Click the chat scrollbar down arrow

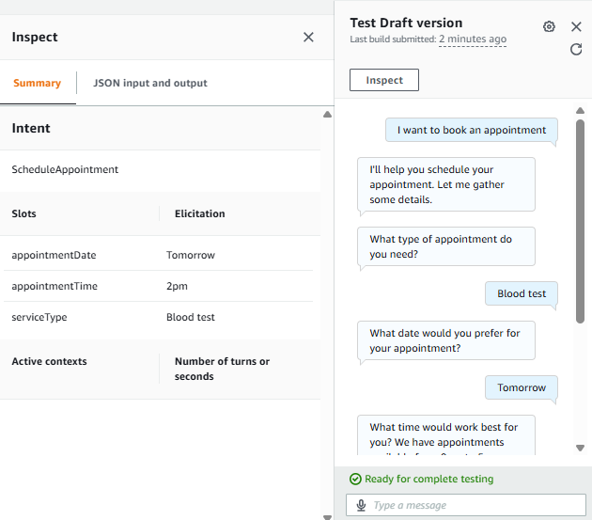pos(581,448)
